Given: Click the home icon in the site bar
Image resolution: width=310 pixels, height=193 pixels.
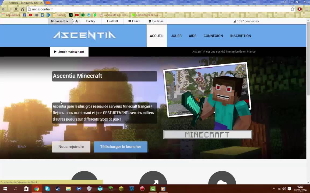Looking at the screenshot, I should [x=76, y=21].
